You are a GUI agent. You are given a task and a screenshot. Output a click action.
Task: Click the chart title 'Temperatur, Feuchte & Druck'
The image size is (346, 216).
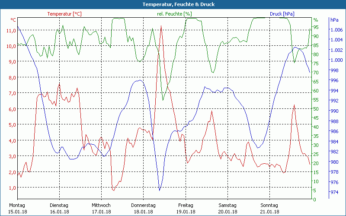coord(173,4)
